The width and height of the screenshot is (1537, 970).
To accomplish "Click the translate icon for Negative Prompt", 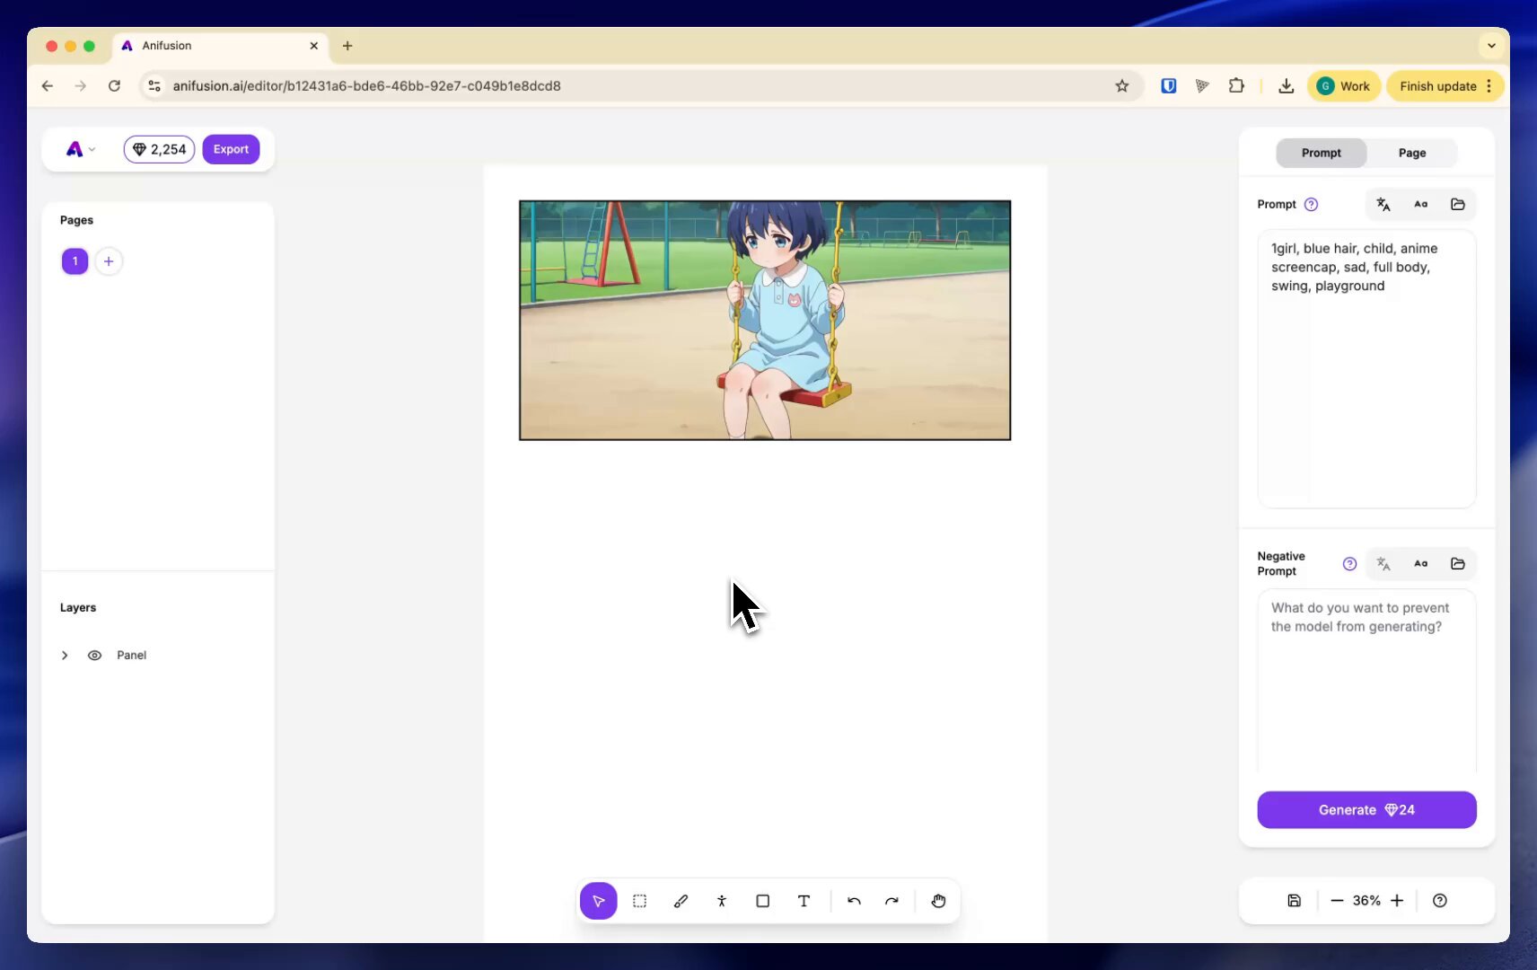I will [1383, 564].
